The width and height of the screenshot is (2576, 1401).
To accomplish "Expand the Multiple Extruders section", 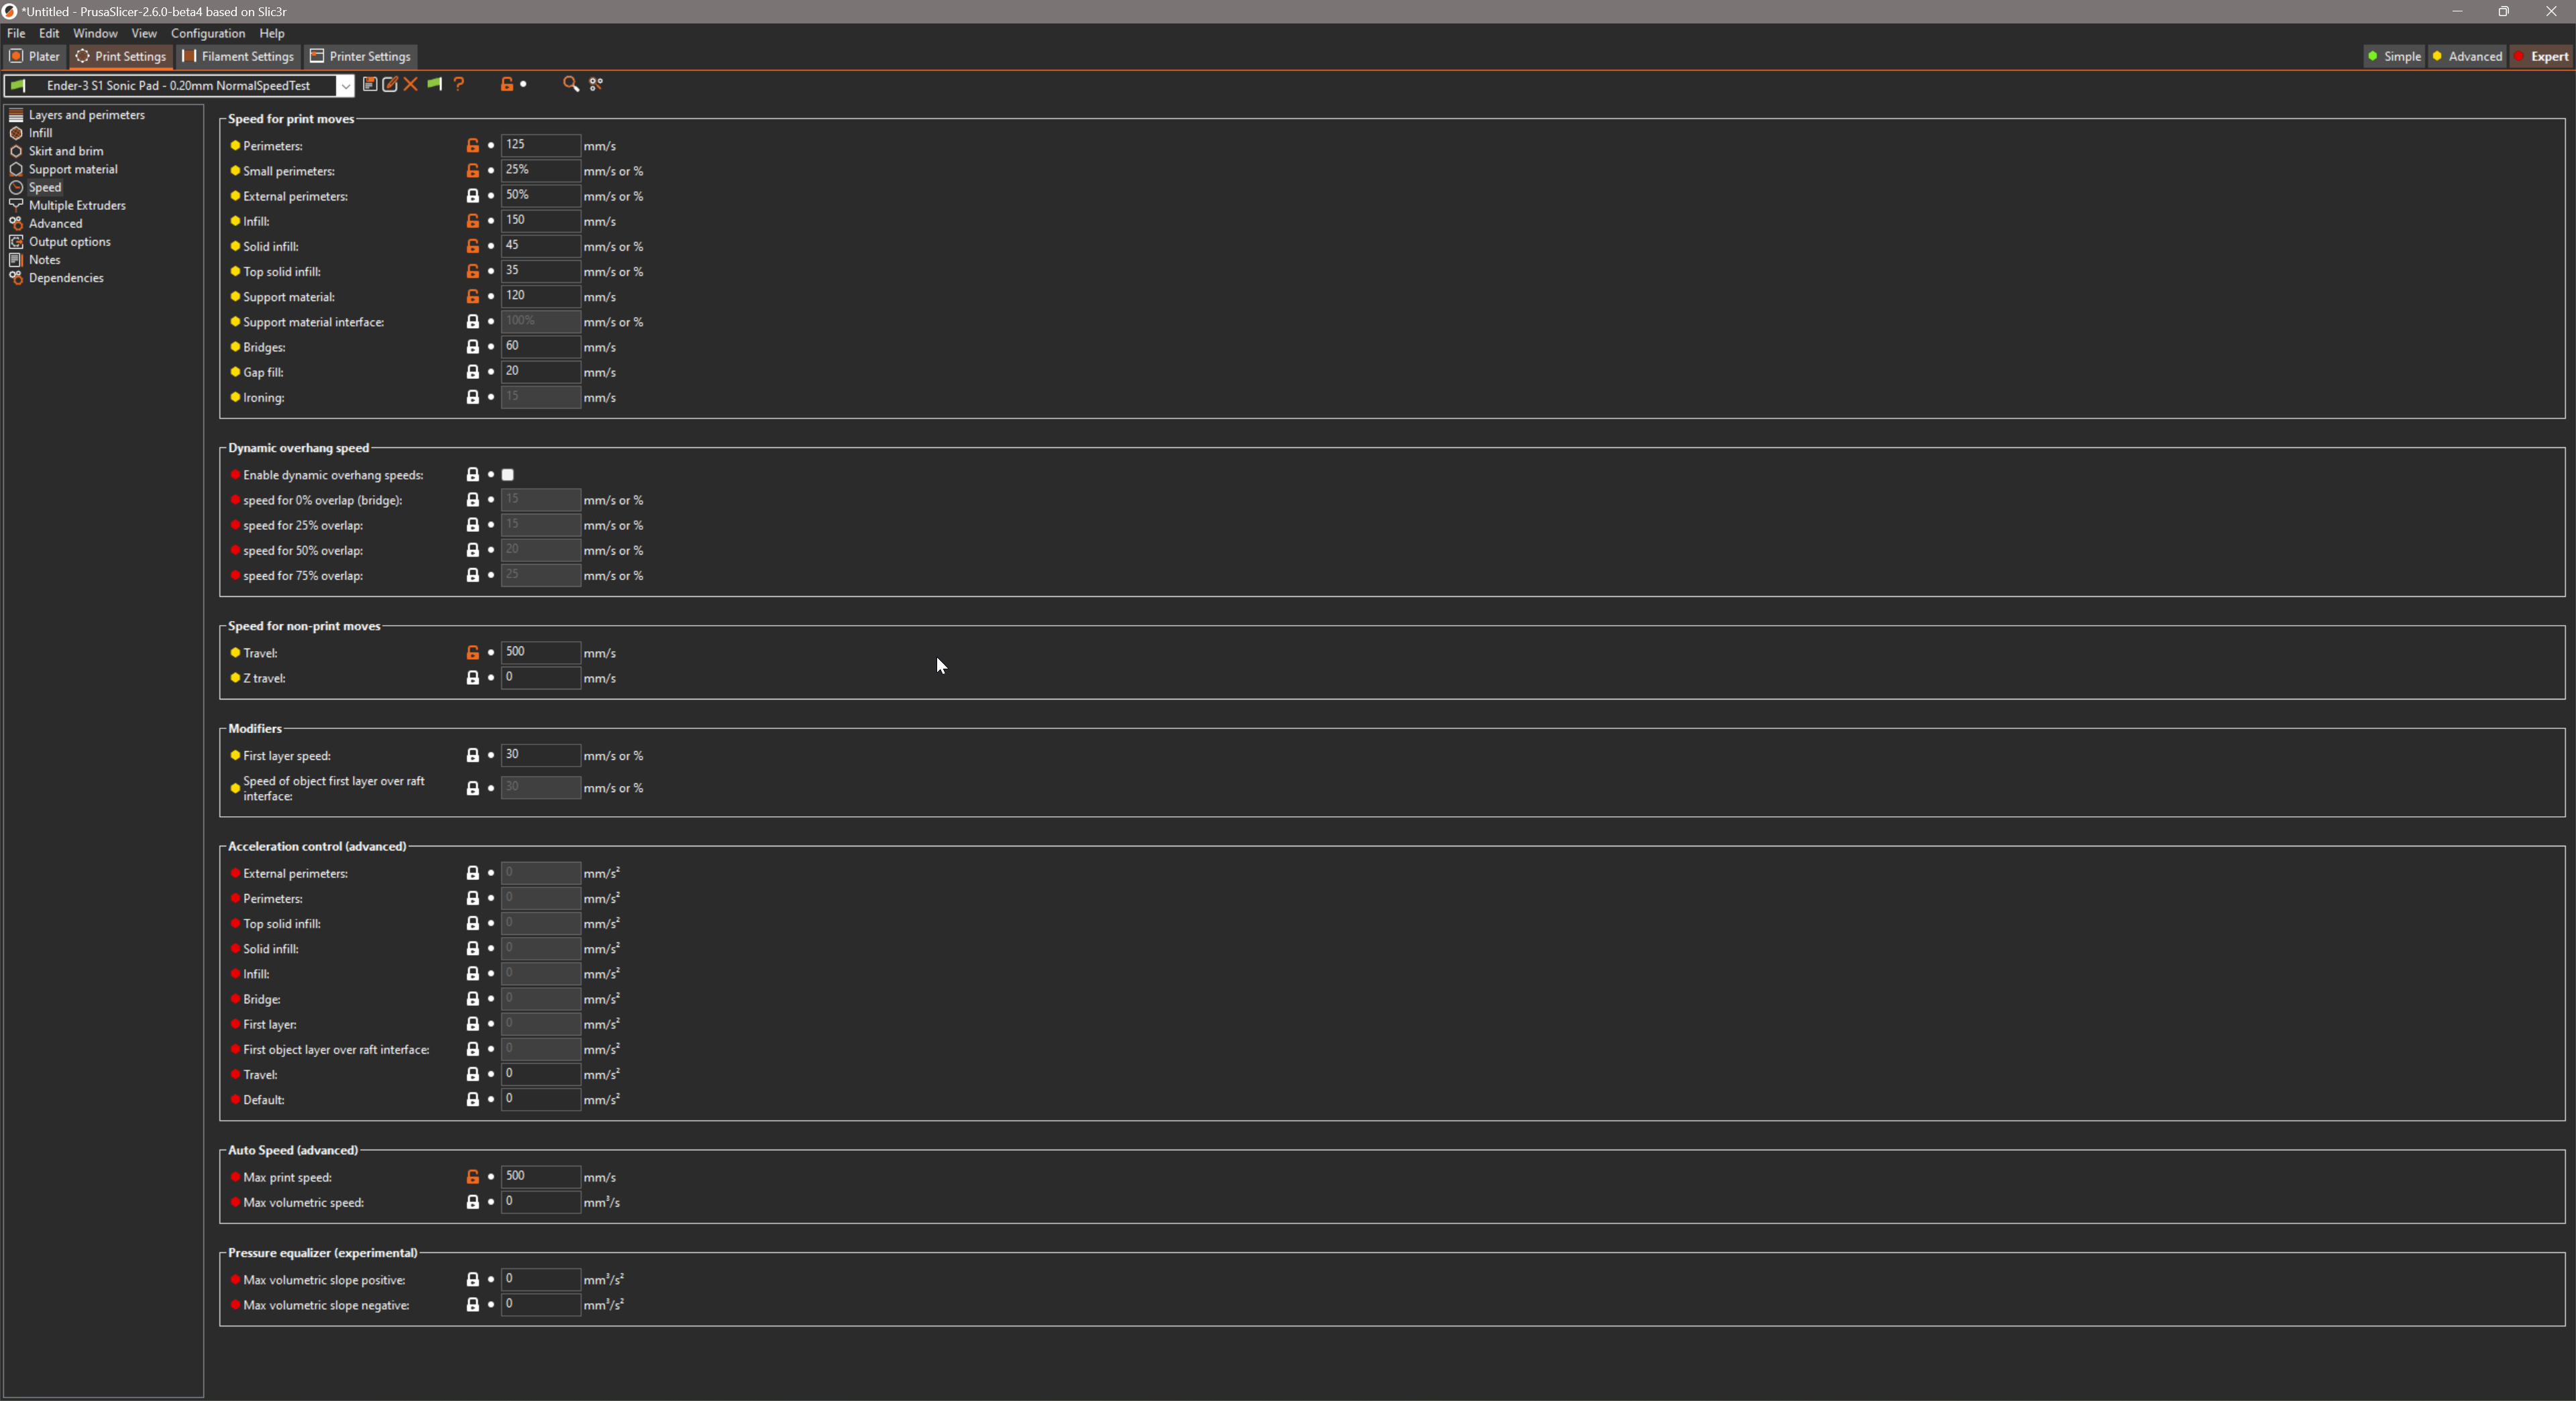I will pos(76,205).
